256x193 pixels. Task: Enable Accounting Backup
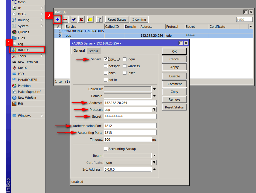[106, 148]
